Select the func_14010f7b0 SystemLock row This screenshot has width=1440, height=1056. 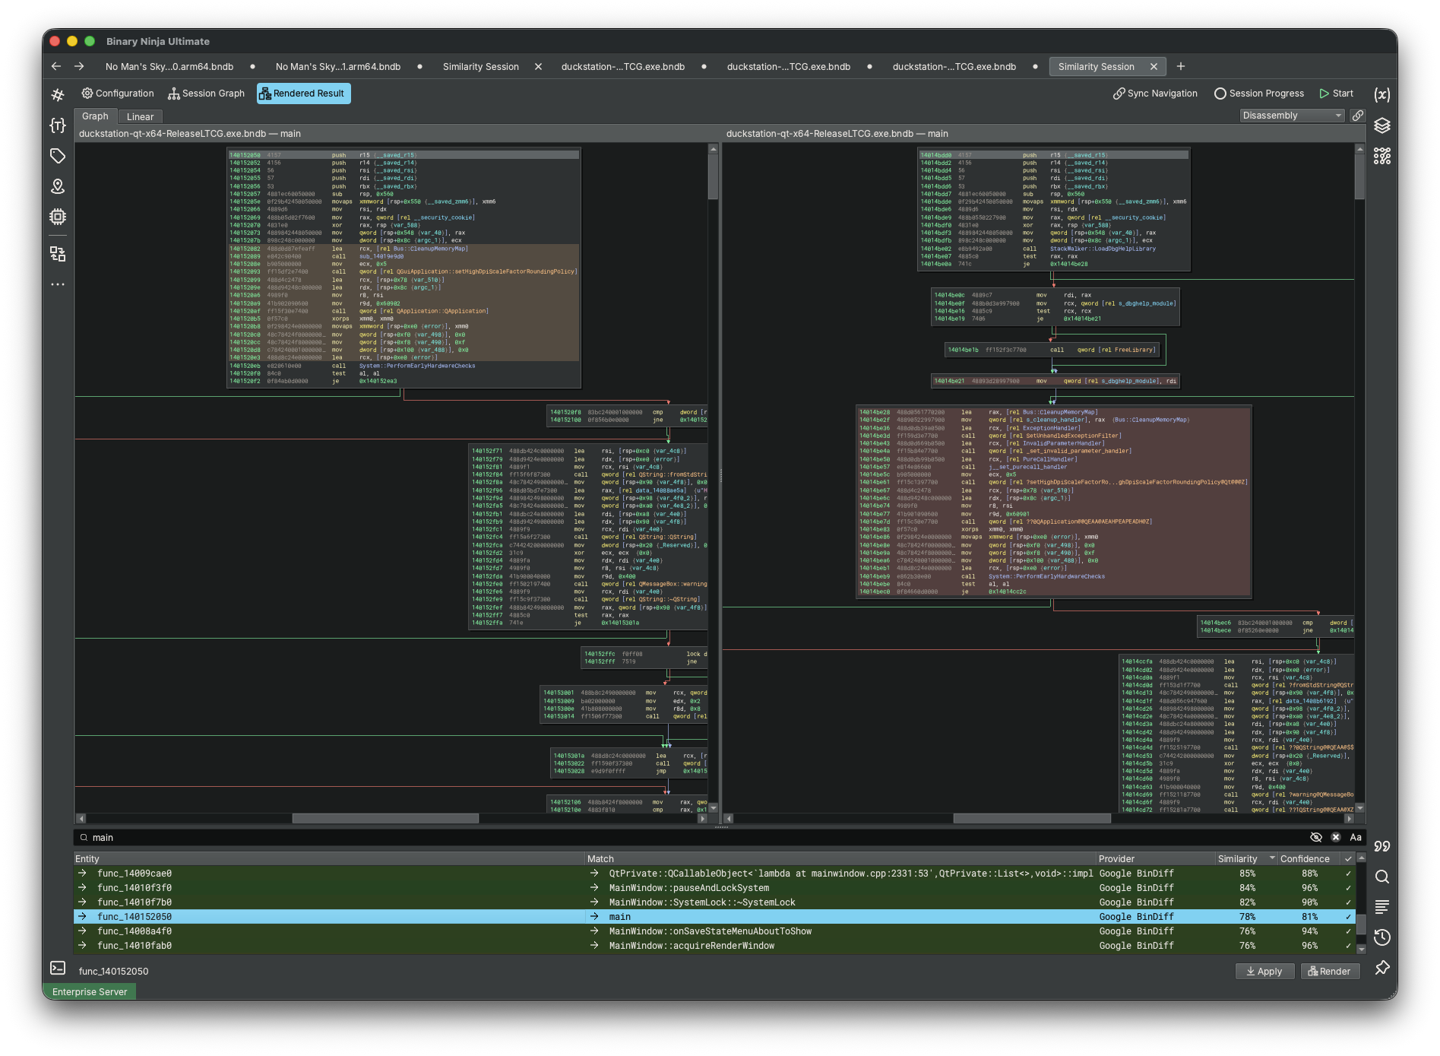714,902
